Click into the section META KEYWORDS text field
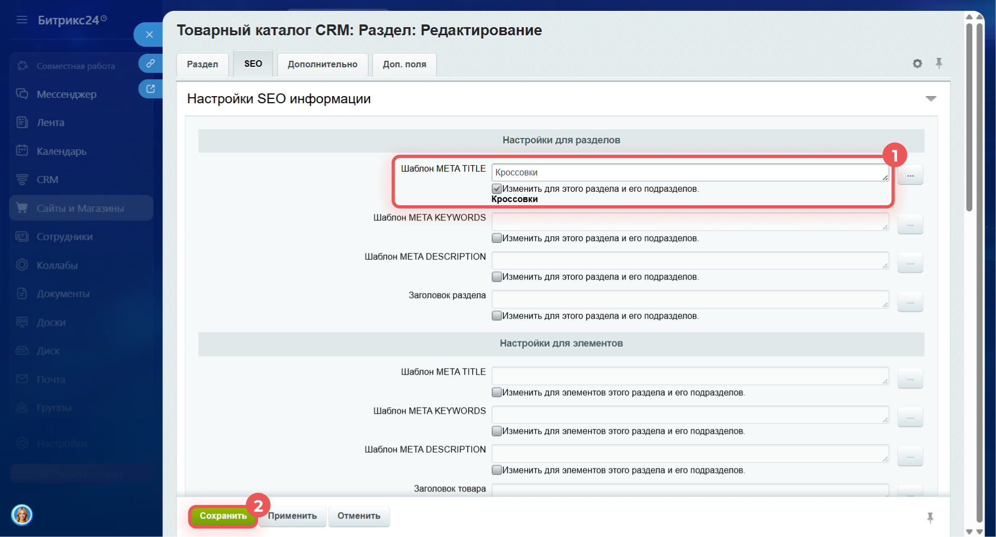The width and height of the screenshot is (996, 537). coord(689,222)
